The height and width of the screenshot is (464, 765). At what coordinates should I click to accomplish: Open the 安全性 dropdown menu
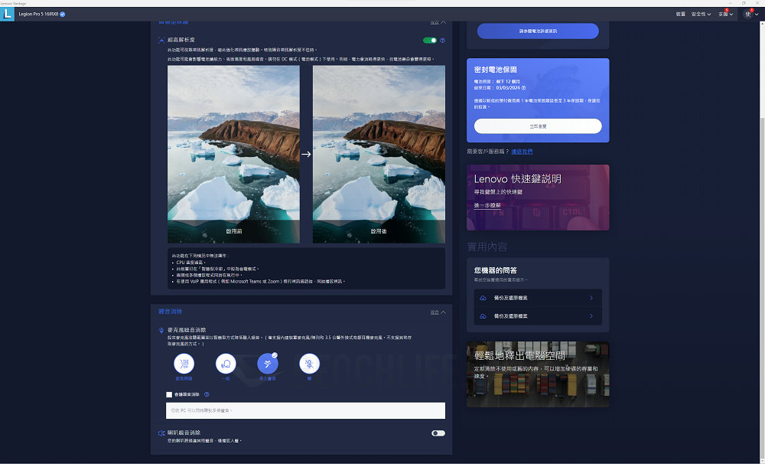pos(701,14)
